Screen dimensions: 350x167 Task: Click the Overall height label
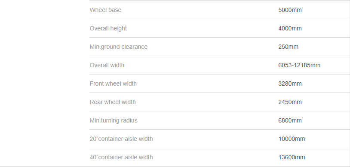point(108,28)
